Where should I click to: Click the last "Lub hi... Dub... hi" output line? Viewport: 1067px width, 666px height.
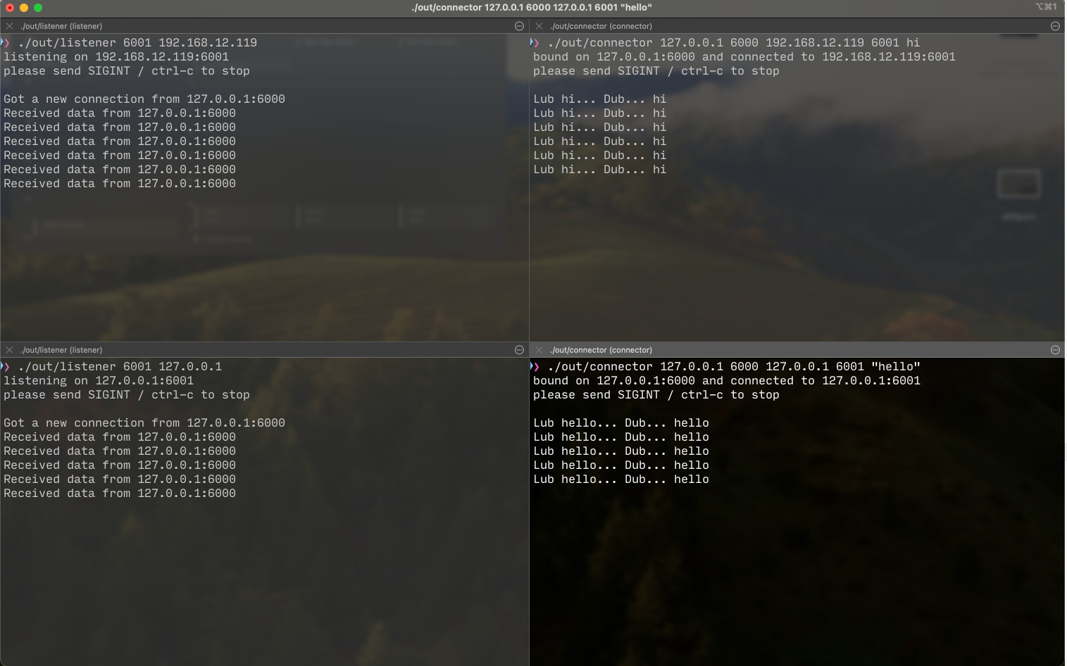tap(600, 170)
